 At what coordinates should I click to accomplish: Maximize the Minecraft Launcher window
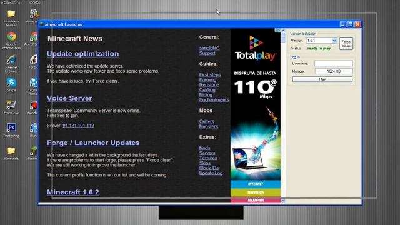[350, 24]
